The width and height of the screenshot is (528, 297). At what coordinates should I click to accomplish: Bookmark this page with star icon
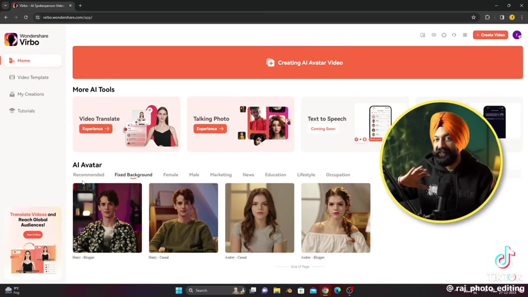point(474,17)
